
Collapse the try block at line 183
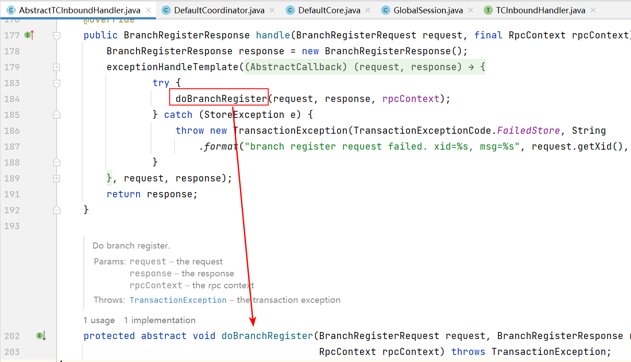coord(57,83)
